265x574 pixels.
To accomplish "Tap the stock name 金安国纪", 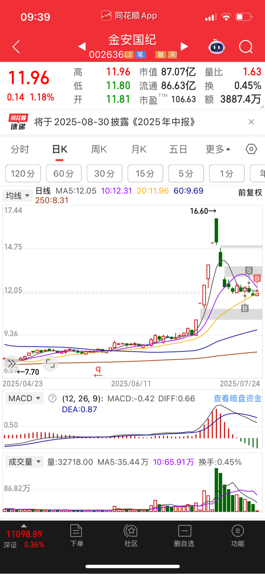I will pyautogui.click(x=132, y=40).
